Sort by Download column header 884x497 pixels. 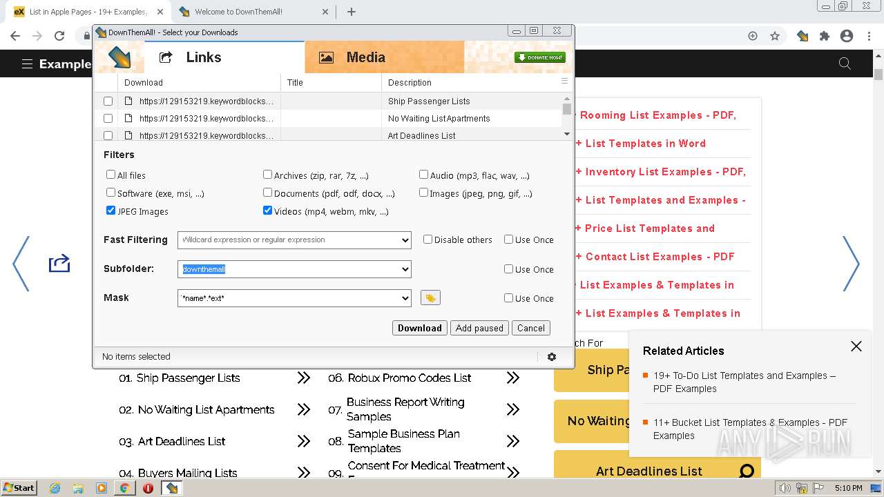(198, 82)
